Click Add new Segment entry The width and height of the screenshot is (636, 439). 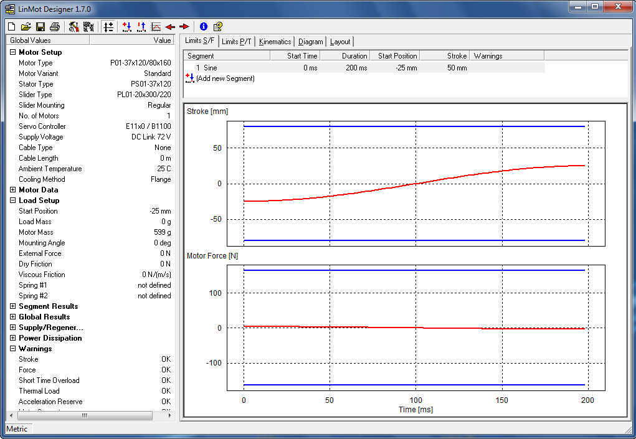point(225,78)
